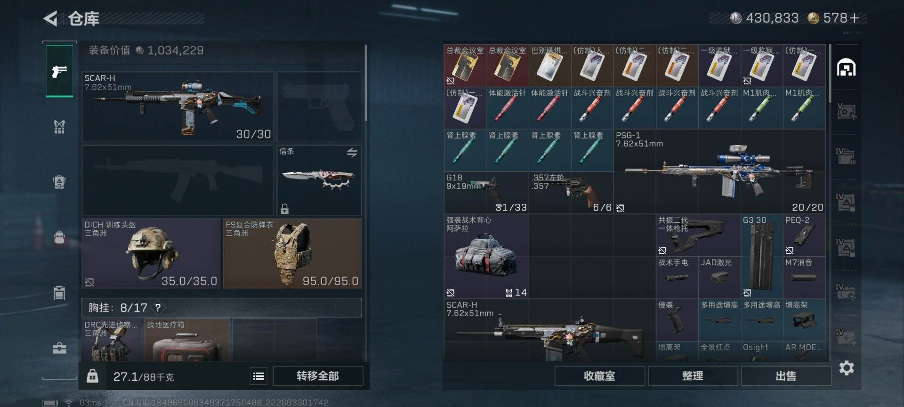Viewport: 904px width, 407px height.
Task: Click the FS复合防弹衣 armor slot
Action: click(x=292, y=253)
